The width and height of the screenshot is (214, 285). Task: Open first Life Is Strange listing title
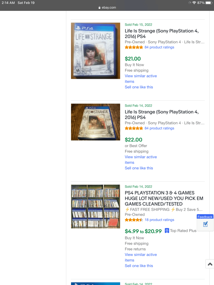click(162, 34)
